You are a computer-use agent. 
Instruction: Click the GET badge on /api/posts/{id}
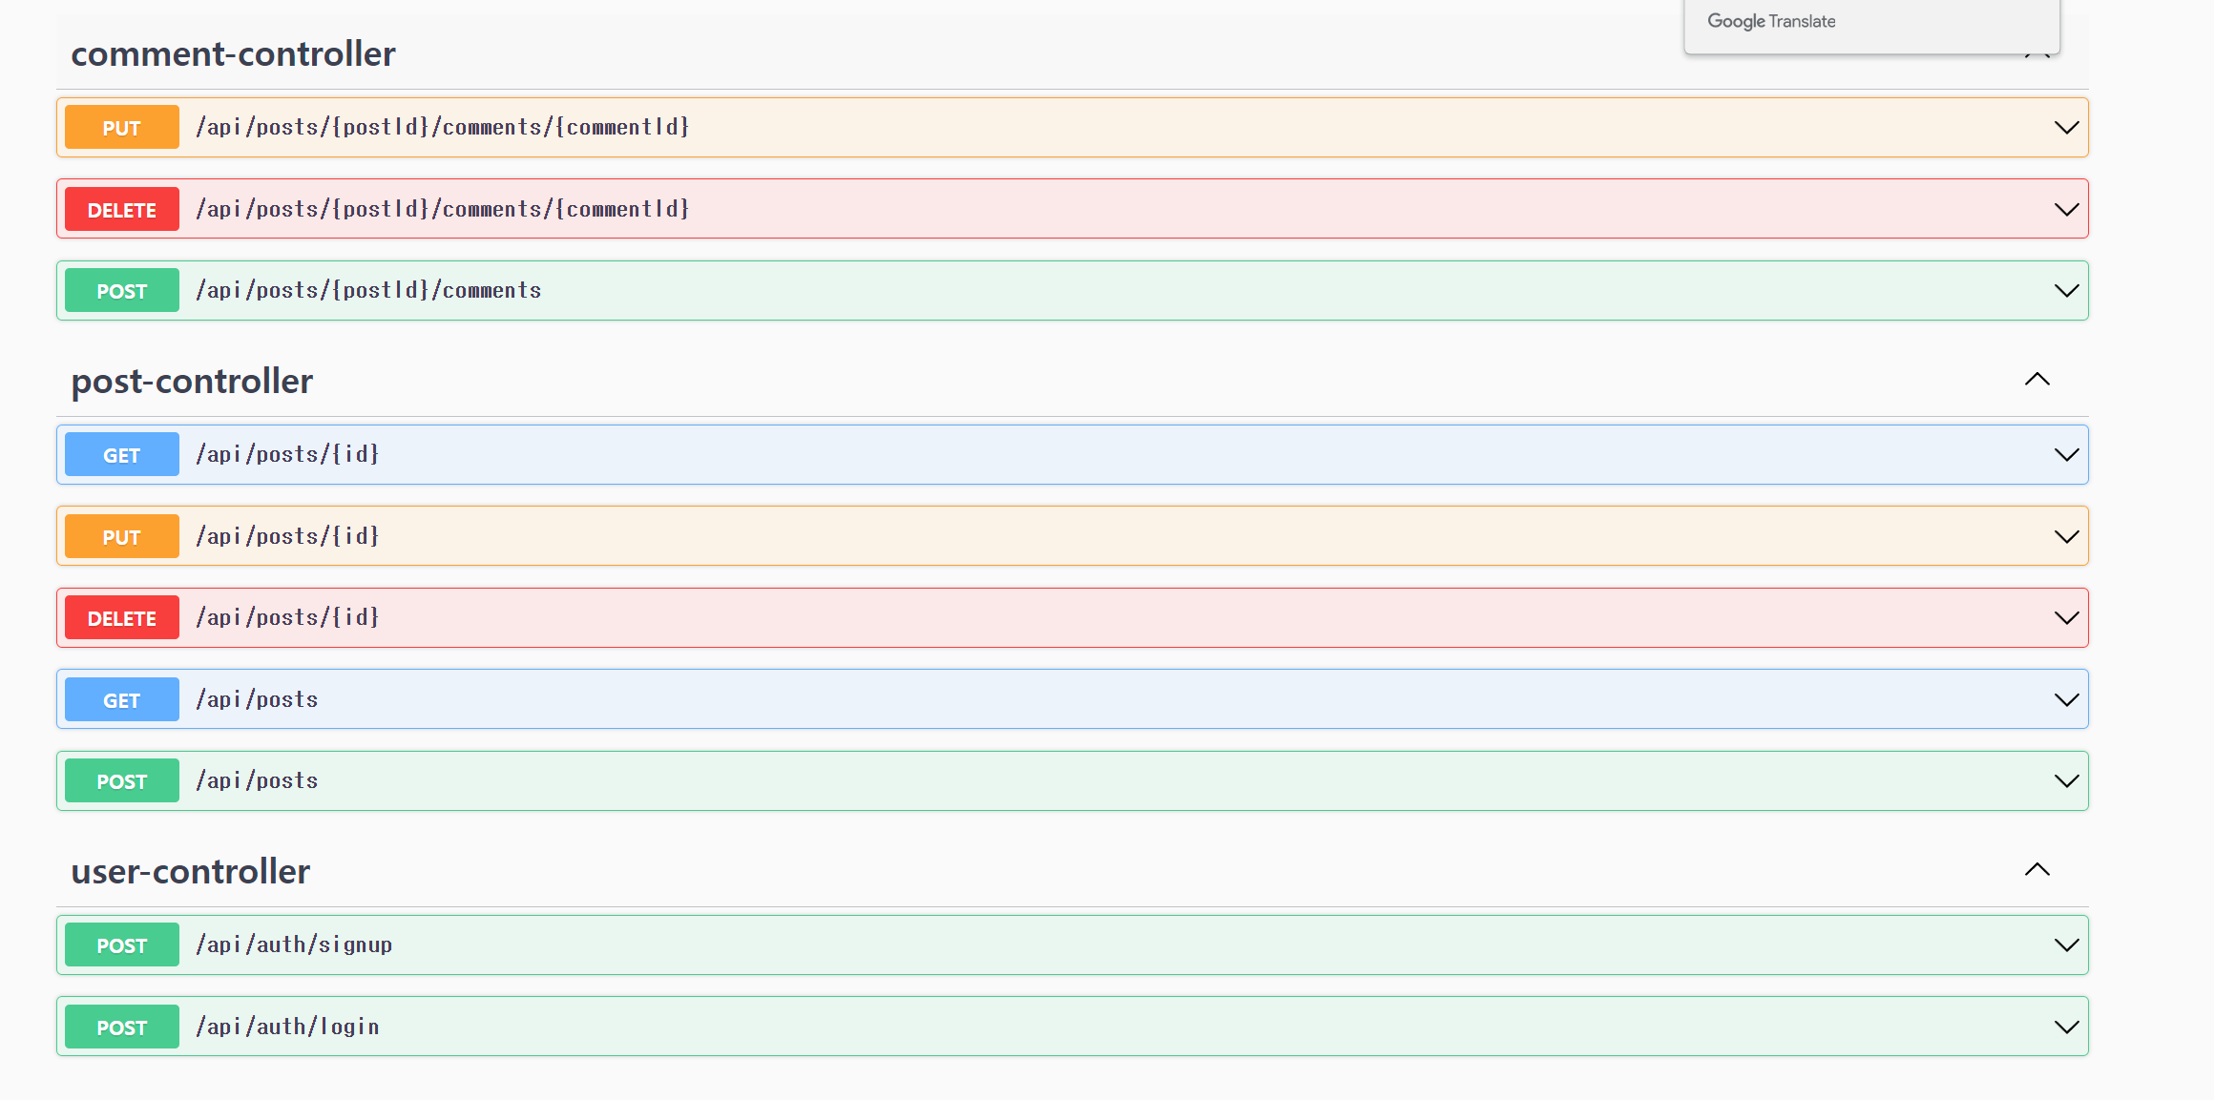[121, 454]
